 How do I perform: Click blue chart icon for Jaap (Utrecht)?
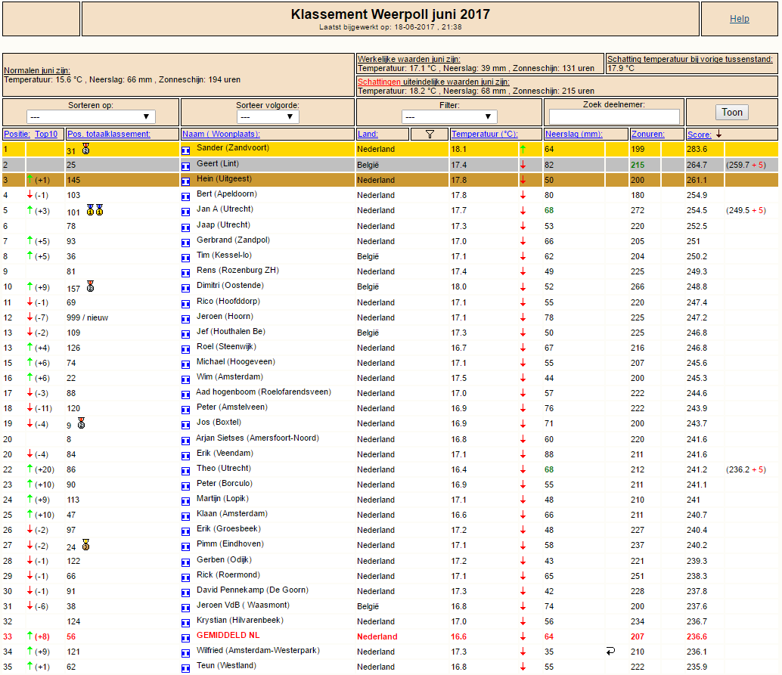coord(185,228)
